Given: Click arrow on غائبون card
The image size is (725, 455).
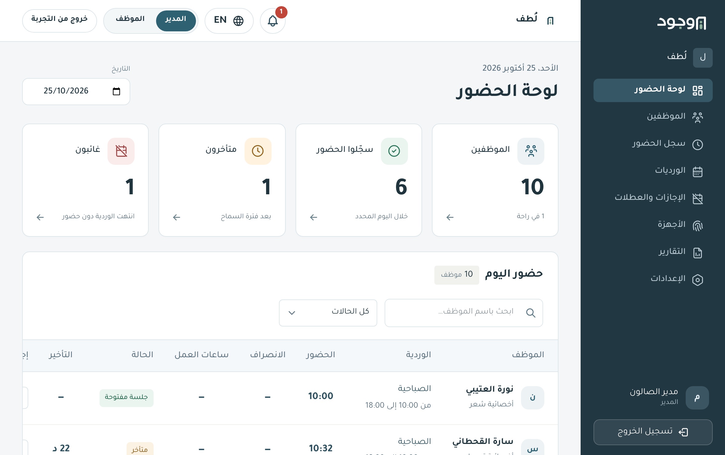Looking at the screenshot, I should (40, 217).
